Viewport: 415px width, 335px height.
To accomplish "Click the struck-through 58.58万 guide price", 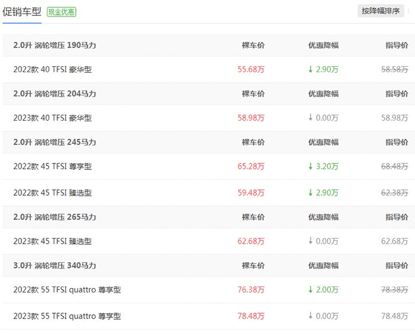I will click(x=395, y=69).
